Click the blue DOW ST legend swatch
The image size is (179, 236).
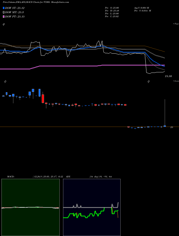(4, 8)
